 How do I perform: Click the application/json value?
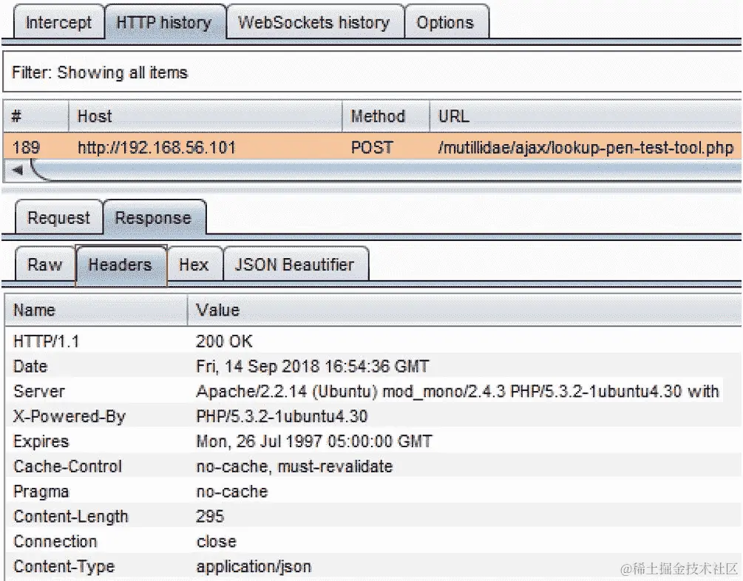[x=254, y=567]
